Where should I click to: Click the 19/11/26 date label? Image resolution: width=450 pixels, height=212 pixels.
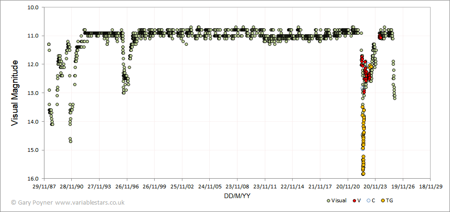click(403, 187)
